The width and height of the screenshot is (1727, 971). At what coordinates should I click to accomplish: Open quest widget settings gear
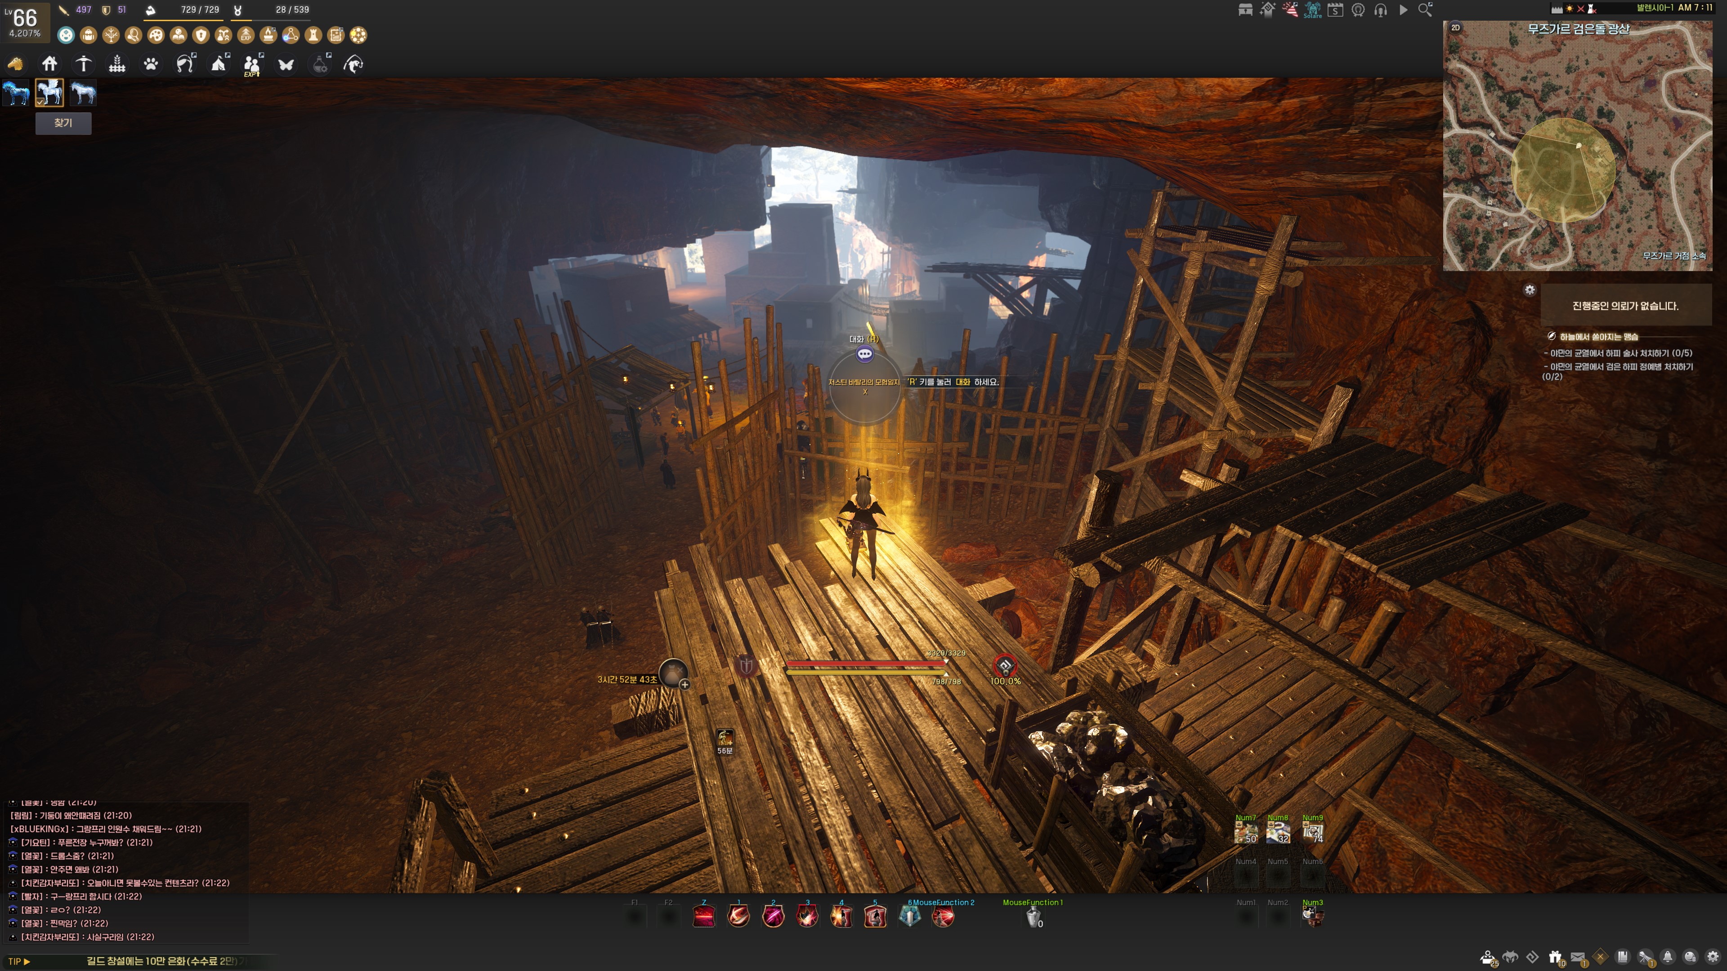coord(1529,290)
